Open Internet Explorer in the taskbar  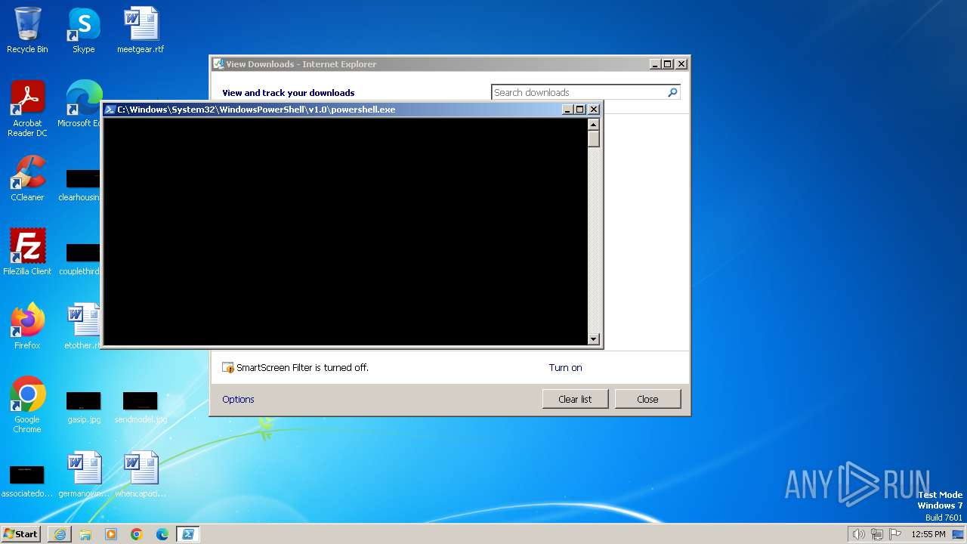pyautogui.click(x=60, y=534)
